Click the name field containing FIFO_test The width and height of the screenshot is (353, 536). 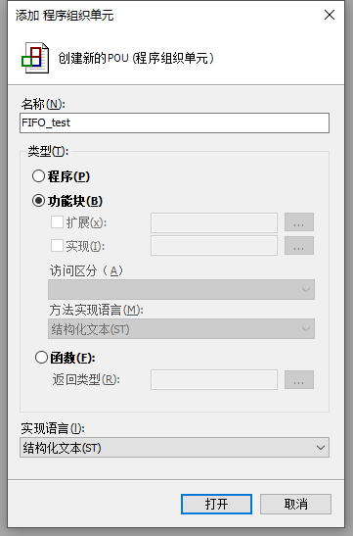click(174, 122)
